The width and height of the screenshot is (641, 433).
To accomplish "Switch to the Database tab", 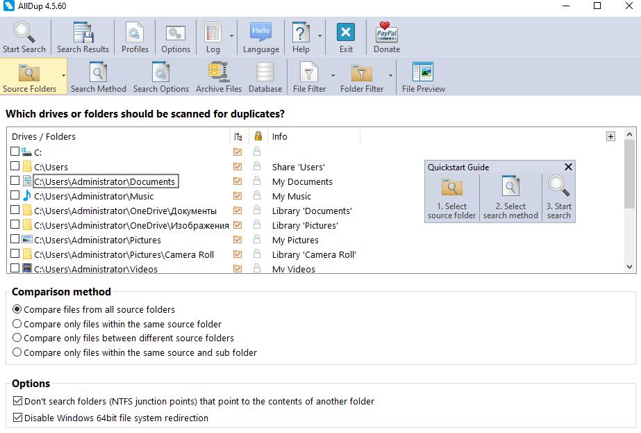I will (265, 76).
